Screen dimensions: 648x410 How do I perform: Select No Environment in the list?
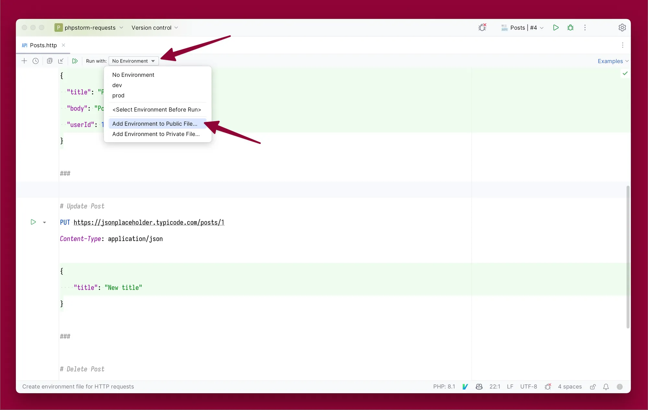158,75
